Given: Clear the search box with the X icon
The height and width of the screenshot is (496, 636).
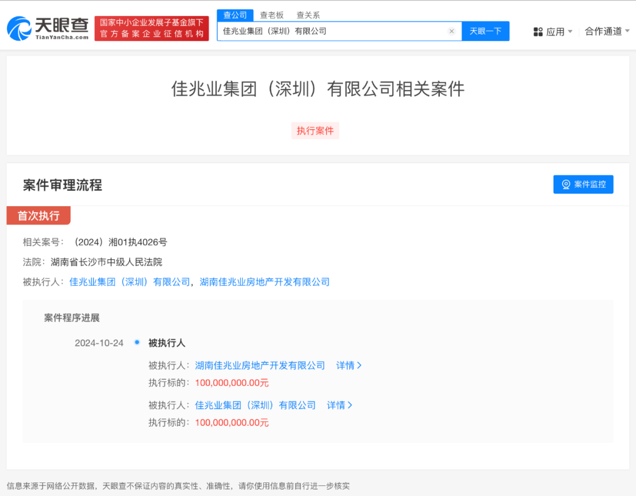Looking at the screenshot, I should [452, 31].
